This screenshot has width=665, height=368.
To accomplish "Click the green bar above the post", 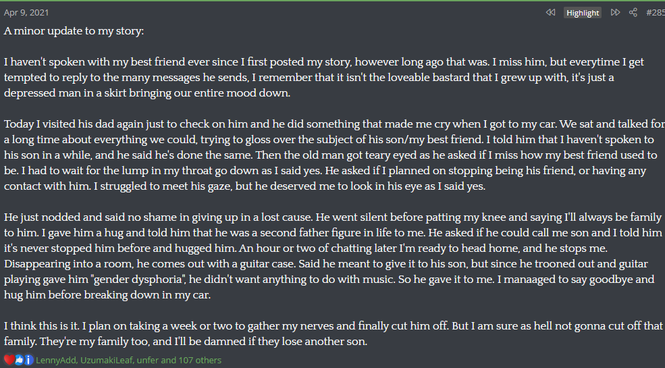I will tap(332, 1).
